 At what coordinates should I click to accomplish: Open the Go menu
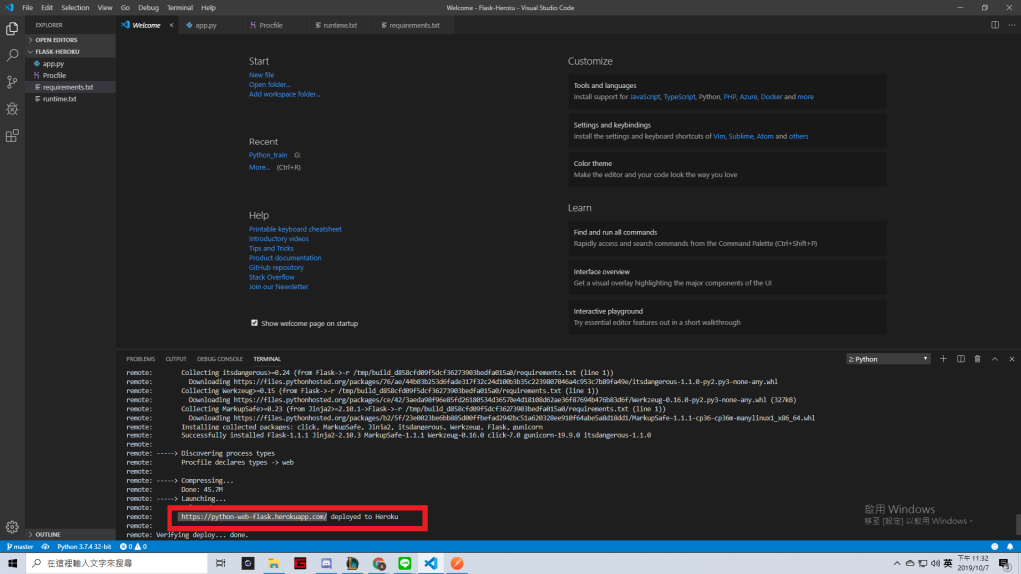[125, 8]
